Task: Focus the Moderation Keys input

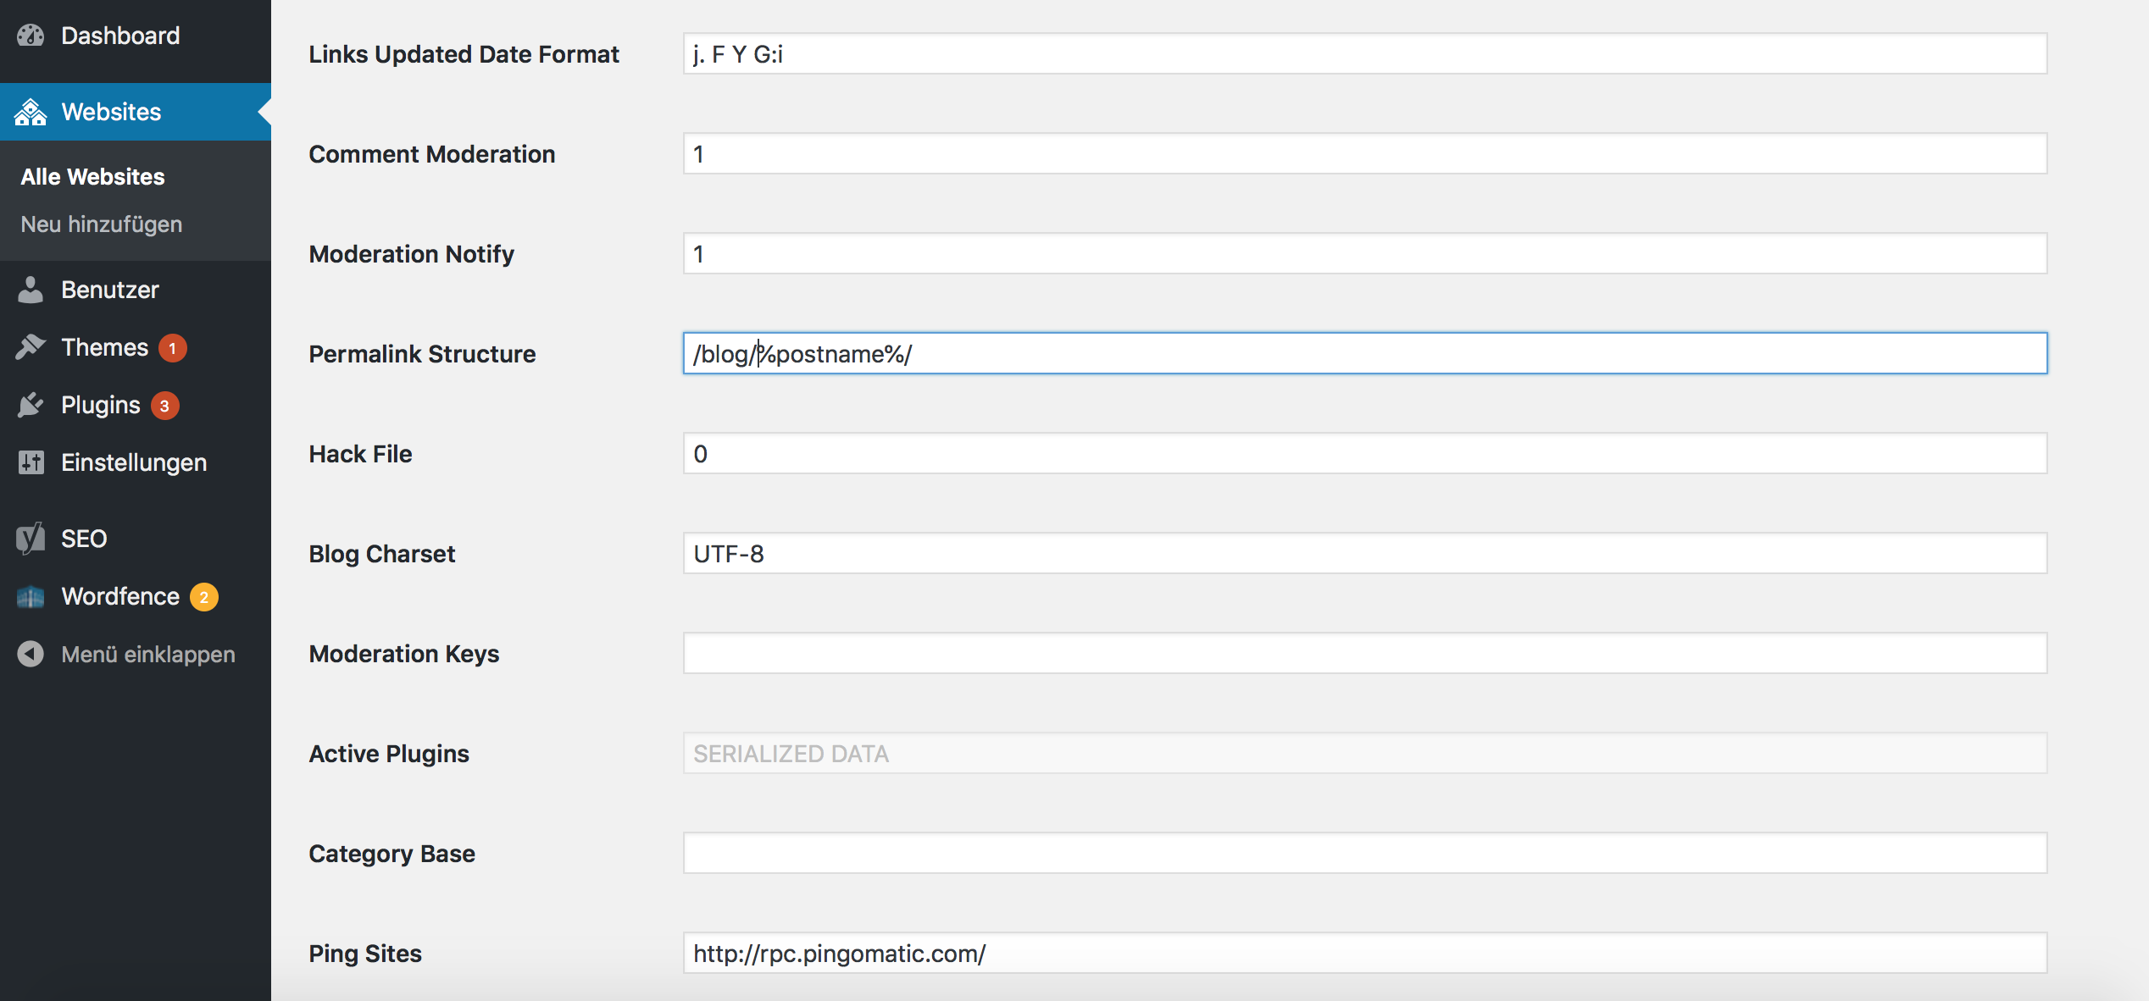Action: (1364, 653)
